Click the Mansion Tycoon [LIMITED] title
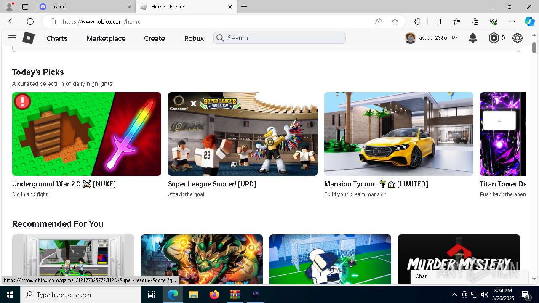 click(x=376, y=184)
